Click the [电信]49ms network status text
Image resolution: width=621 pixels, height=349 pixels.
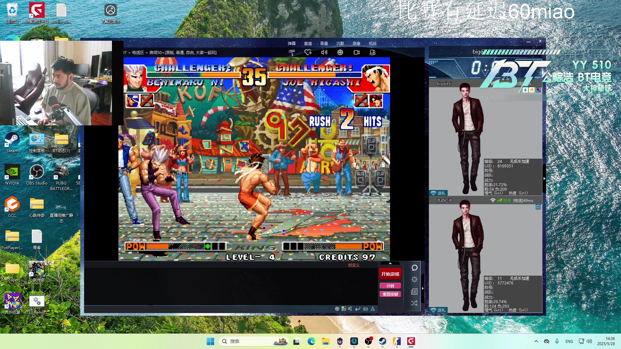[523, 201]
